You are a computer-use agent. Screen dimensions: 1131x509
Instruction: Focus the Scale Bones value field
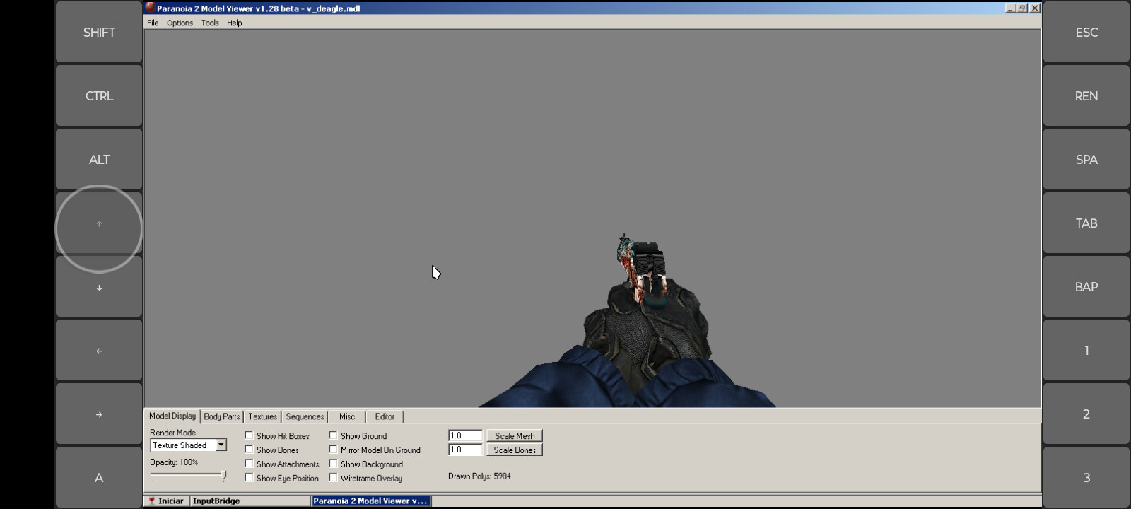pos(465,450)
